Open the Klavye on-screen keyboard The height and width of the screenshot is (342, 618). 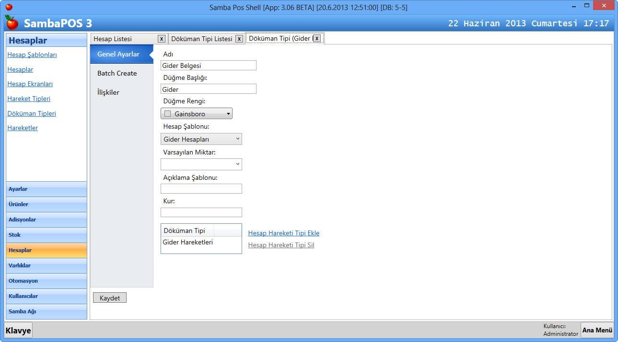point(18,331)
